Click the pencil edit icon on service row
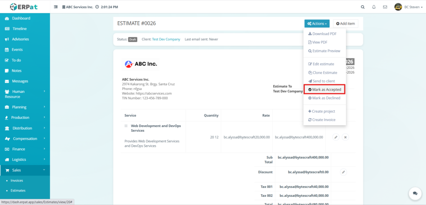 pos(336,137)
